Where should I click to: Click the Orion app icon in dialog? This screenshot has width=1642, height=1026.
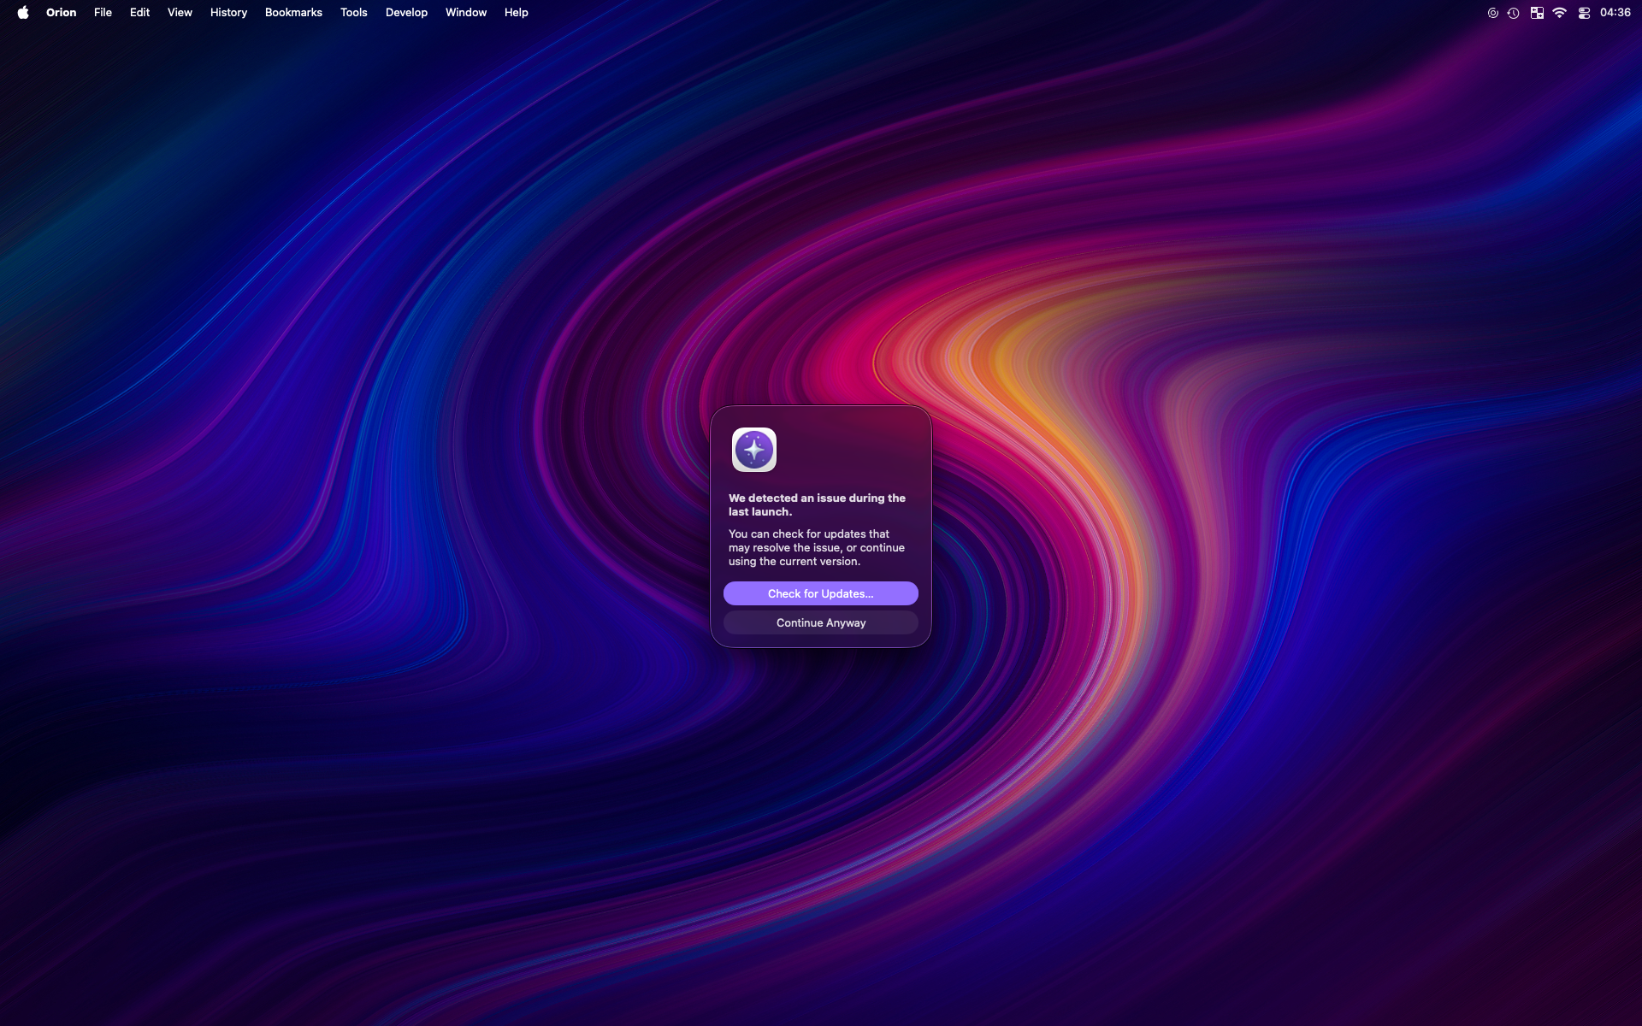point(753,450)
